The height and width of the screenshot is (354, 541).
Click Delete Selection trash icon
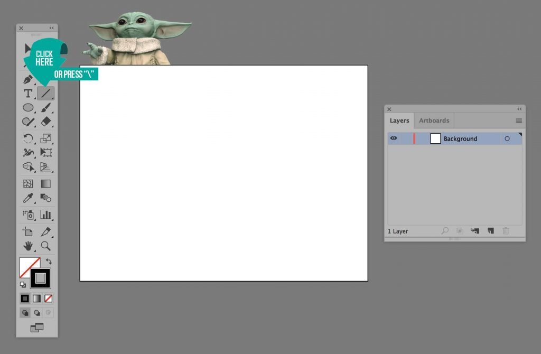506,230
